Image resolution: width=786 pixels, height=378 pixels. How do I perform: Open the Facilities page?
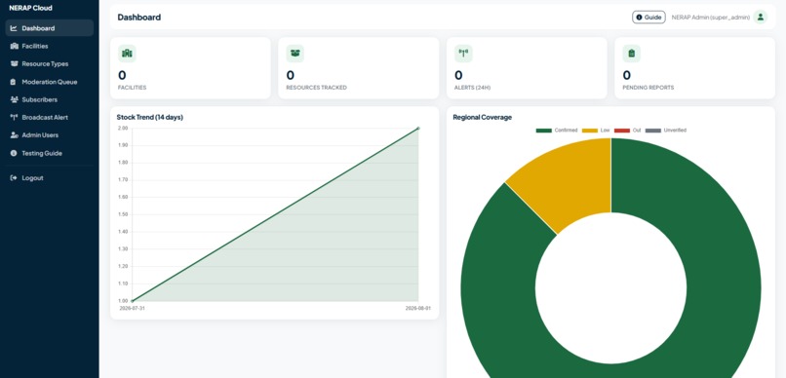49,46
